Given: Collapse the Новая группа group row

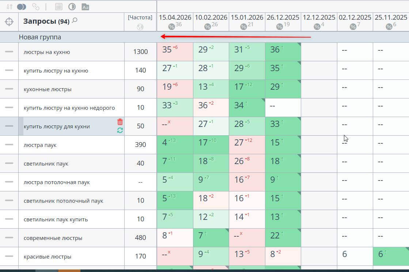Looking at the screenshot, I should tap(40, 37).
